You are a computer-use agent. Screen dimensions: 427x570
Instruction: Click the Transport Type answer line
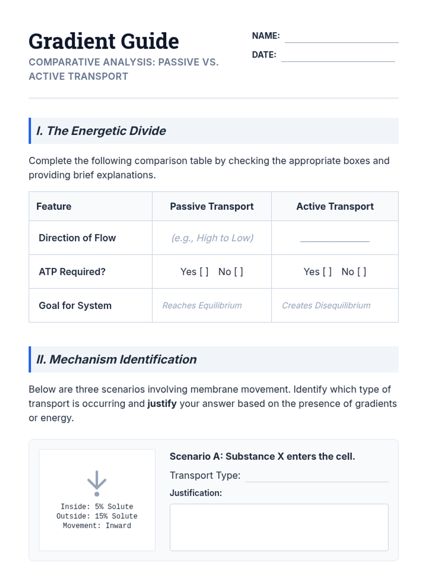pyautogui.click(x=316, y=477)
